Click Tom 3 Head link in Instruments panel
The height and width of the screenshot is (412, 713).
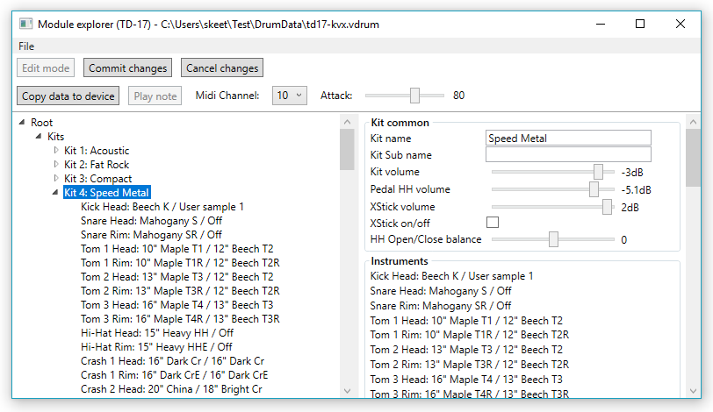(466, 380)
